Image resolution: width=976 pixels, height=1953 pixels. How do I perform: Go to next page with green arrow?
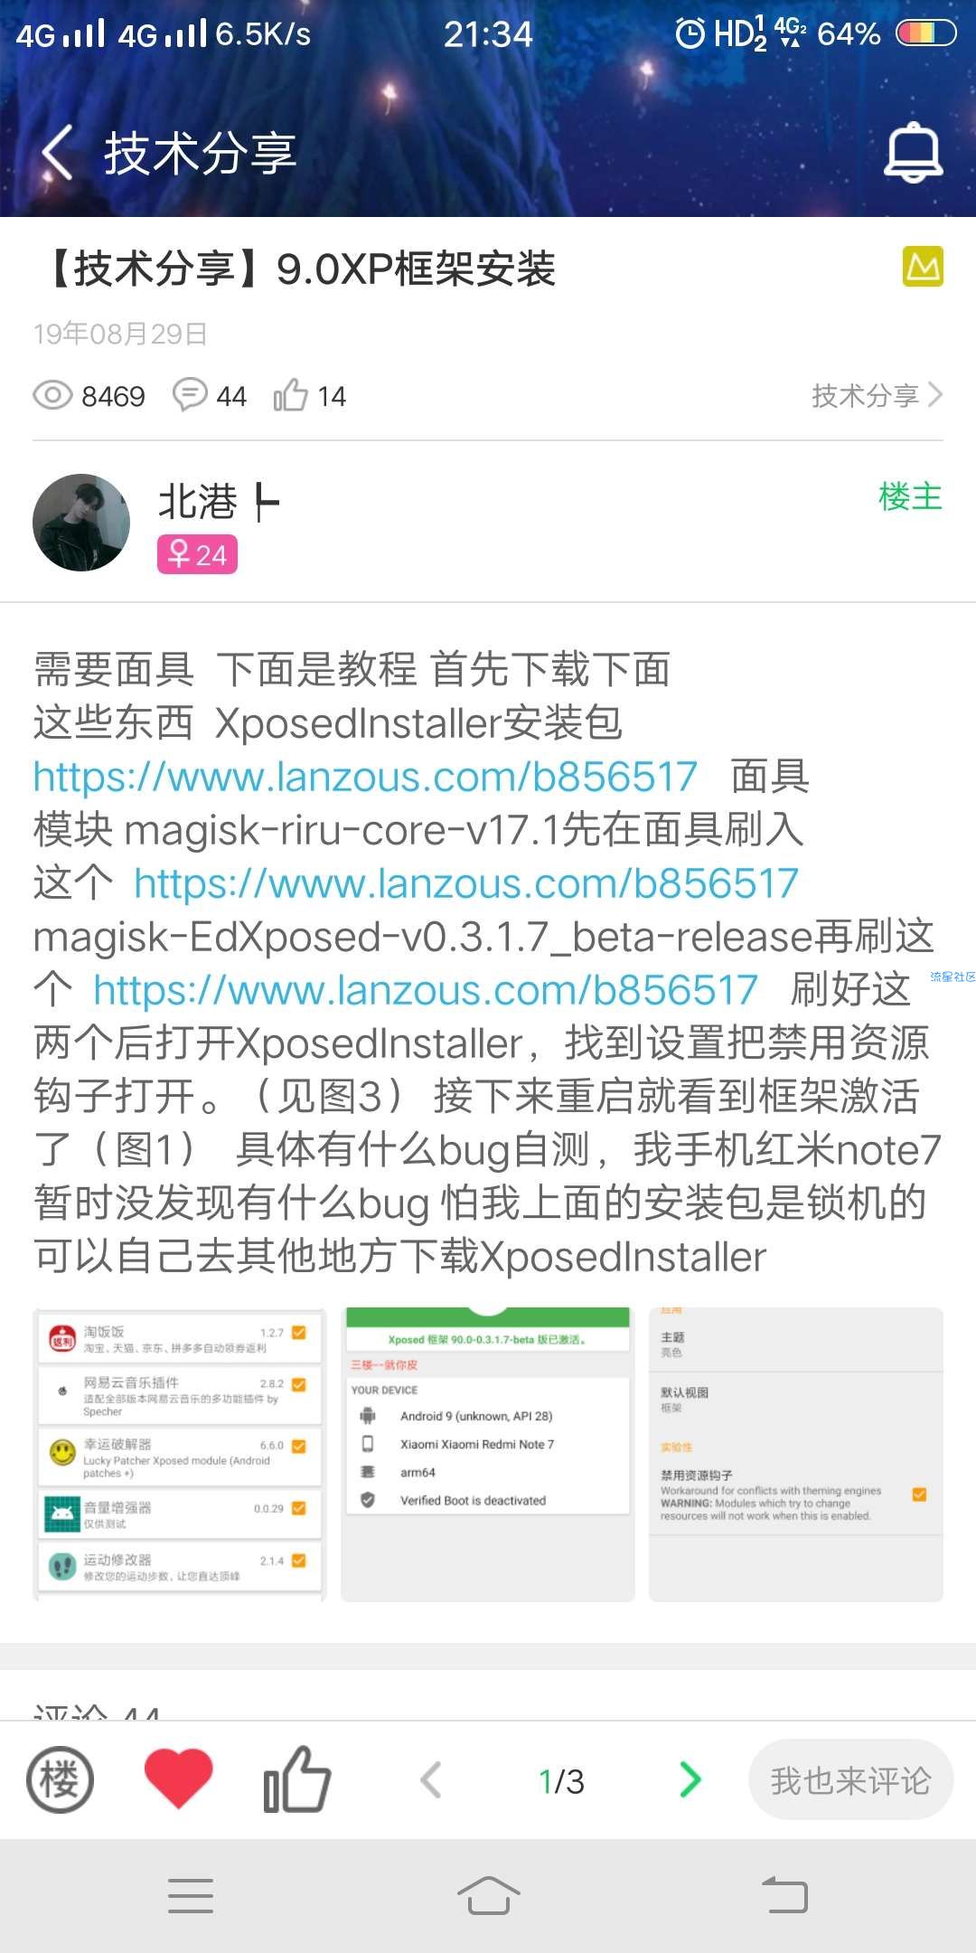[690, 1779]
